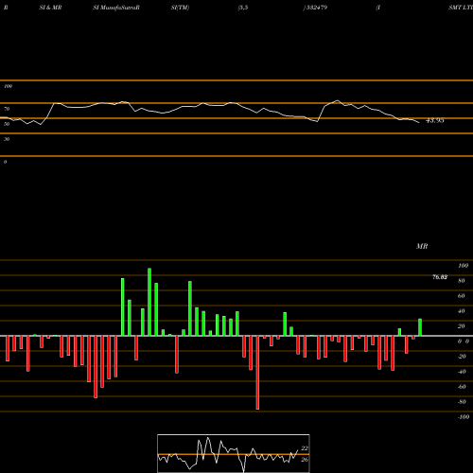Click the SI MunafaSutraR header text
This screenshot has width=473, height=473.
(x=116, y=8)
